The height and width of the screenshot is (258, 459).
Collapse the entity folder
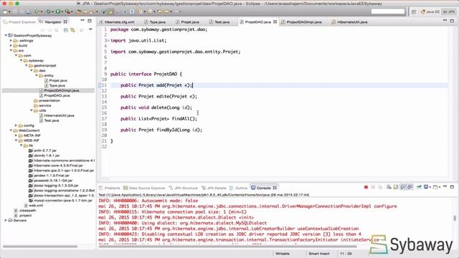tap(37, 75)
